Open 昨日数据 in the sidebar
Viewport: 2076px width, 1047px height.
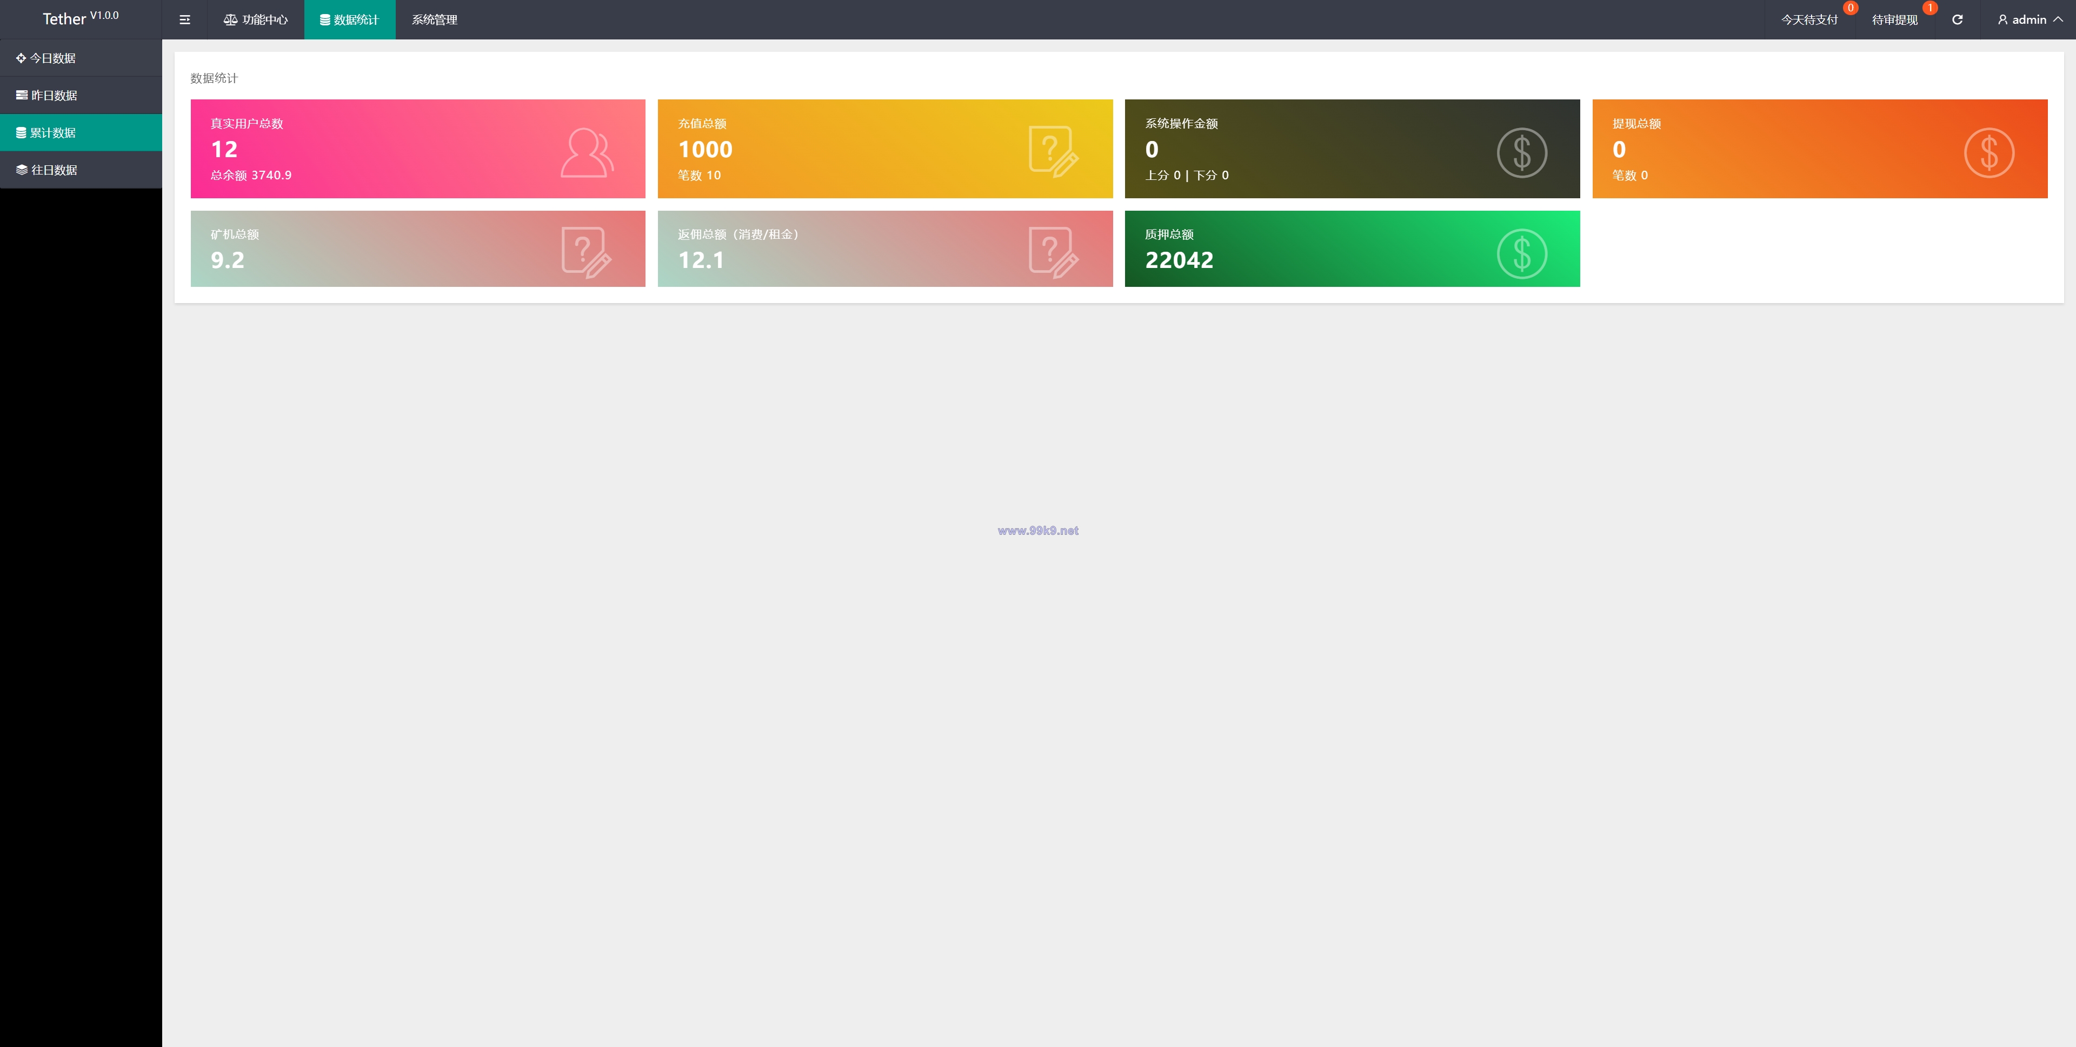pos(81,95)
